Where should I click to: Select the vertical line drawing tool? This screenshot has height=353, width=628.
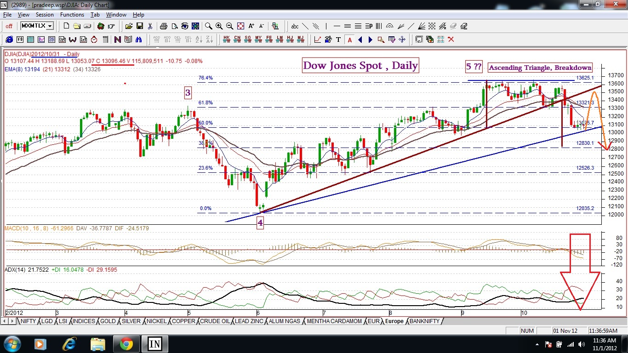(327, 26)
